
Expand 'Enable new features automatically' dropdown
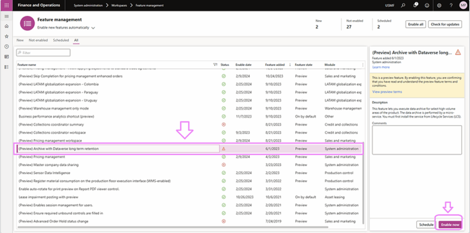coord(93,28)
